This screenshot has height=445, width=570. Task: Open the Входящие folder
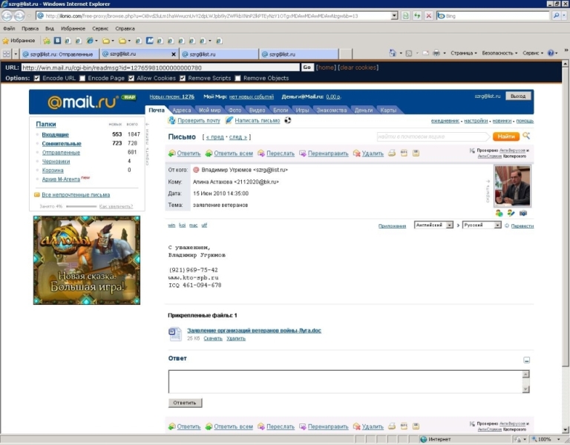[55, 134]
